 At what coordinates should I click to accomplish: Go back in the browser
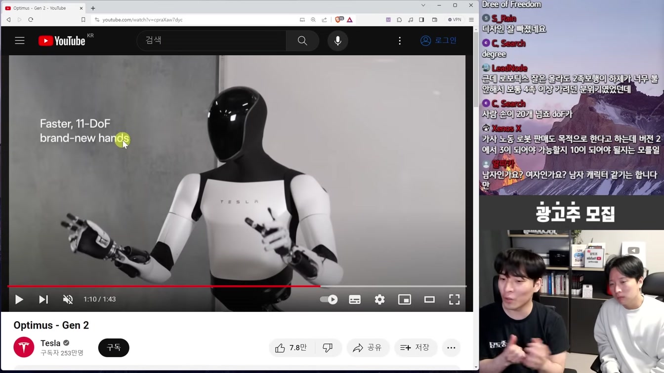[8, 20]
